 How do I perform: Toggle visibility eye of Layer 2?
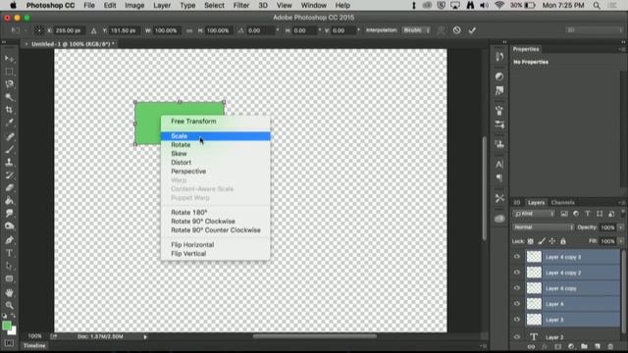[517, 337]
